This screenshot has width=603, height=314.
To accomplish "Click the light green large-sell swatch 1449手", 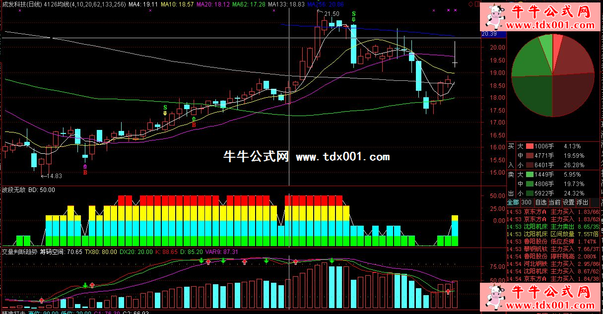I will point(530,175).
